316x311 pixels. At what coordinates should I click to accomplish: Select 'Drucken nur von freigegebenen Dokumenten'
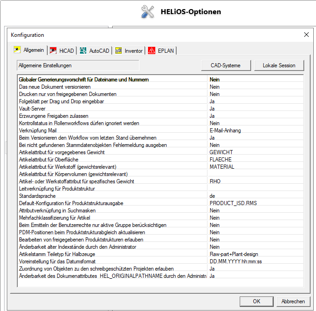coord(161,94)
